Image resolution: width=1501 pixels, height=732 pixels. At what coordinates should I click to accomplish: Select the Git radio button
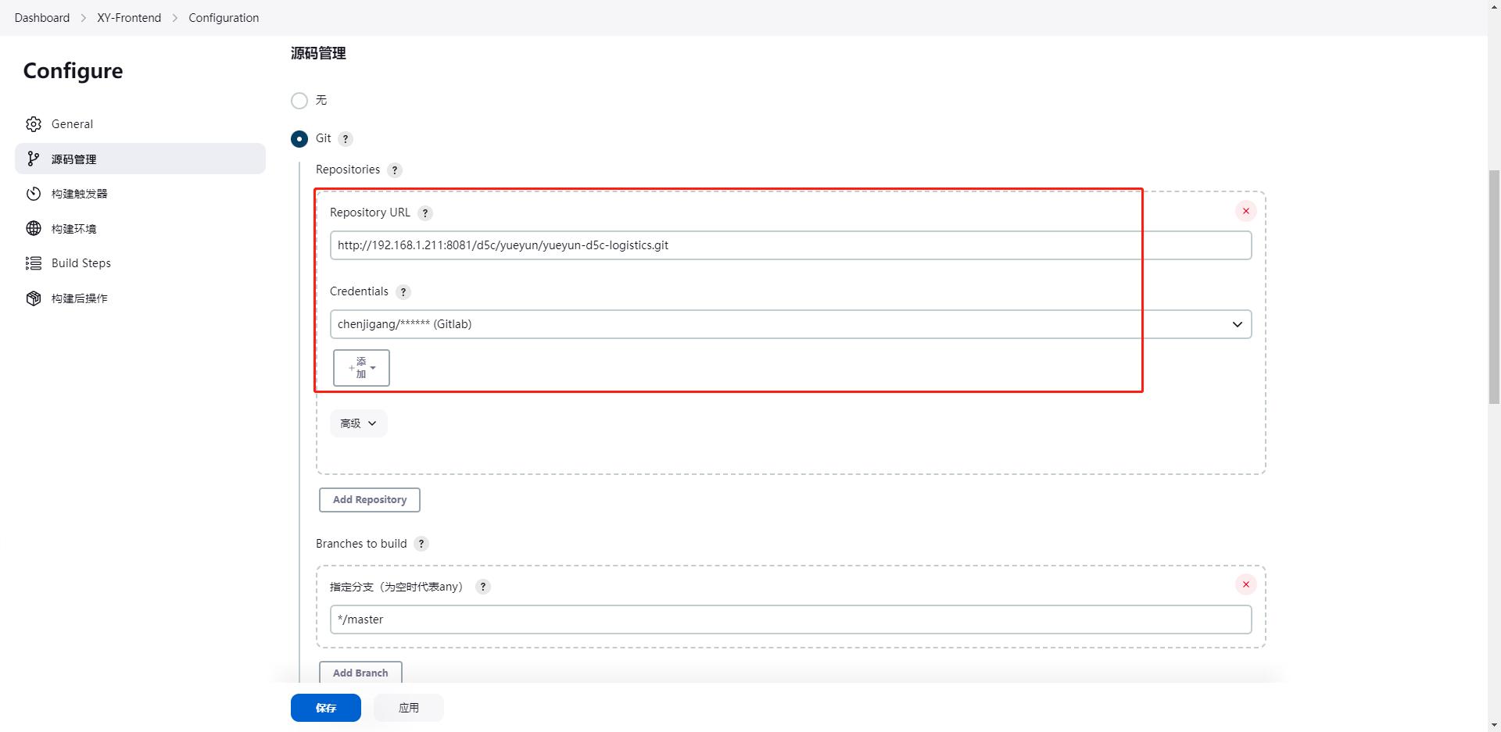299,138
